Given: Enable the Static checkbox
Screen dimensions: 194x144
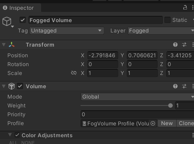Looking at the screenshot, I should click(x=168, y=20).
